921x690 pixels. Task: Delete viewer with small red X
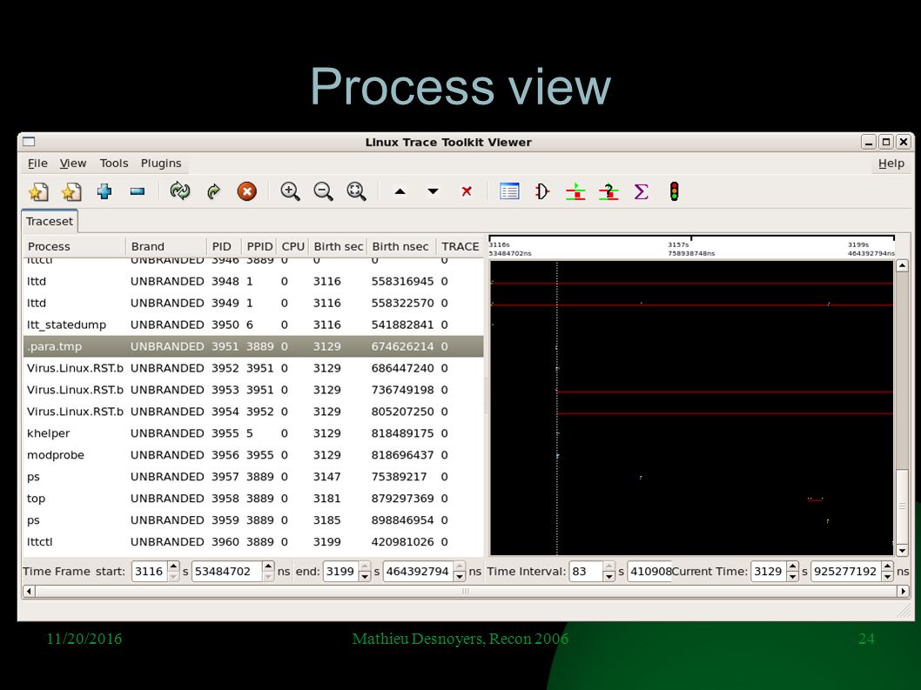coord(467,191)
